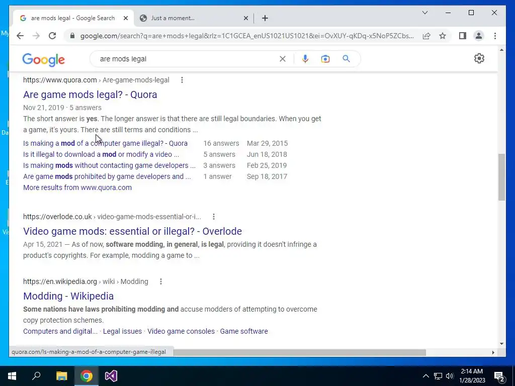
Task: Open 'Legal issues' sitelink
Action: pos(122,331)
